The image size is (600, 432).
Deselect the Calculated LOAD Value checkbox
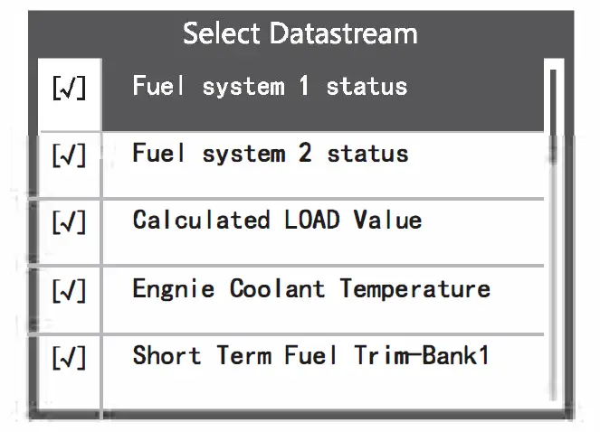coord(70,221)
